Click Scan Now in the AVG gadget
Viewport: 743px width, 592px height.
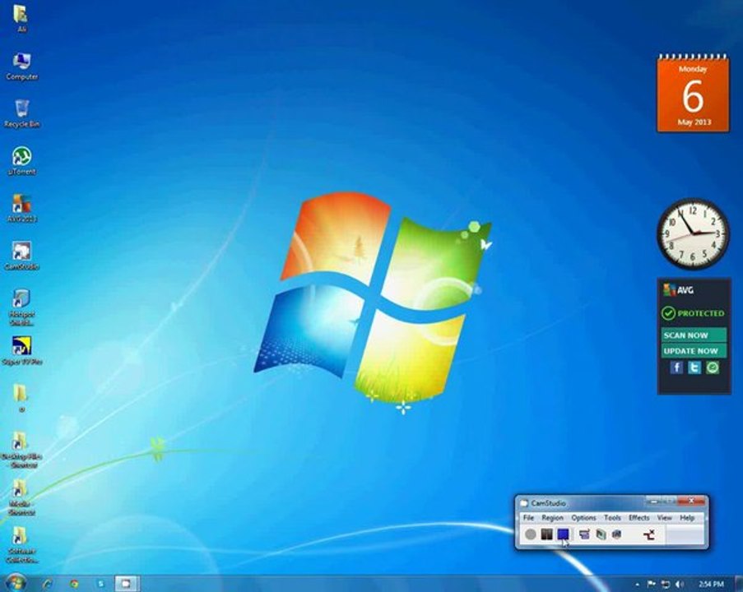[x=694, y=335]
